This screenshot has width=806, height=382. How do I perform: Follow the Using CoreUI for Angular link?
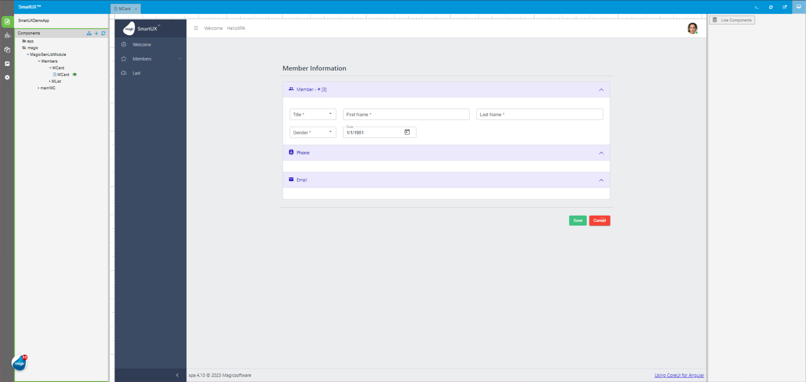tap(679, 375)
